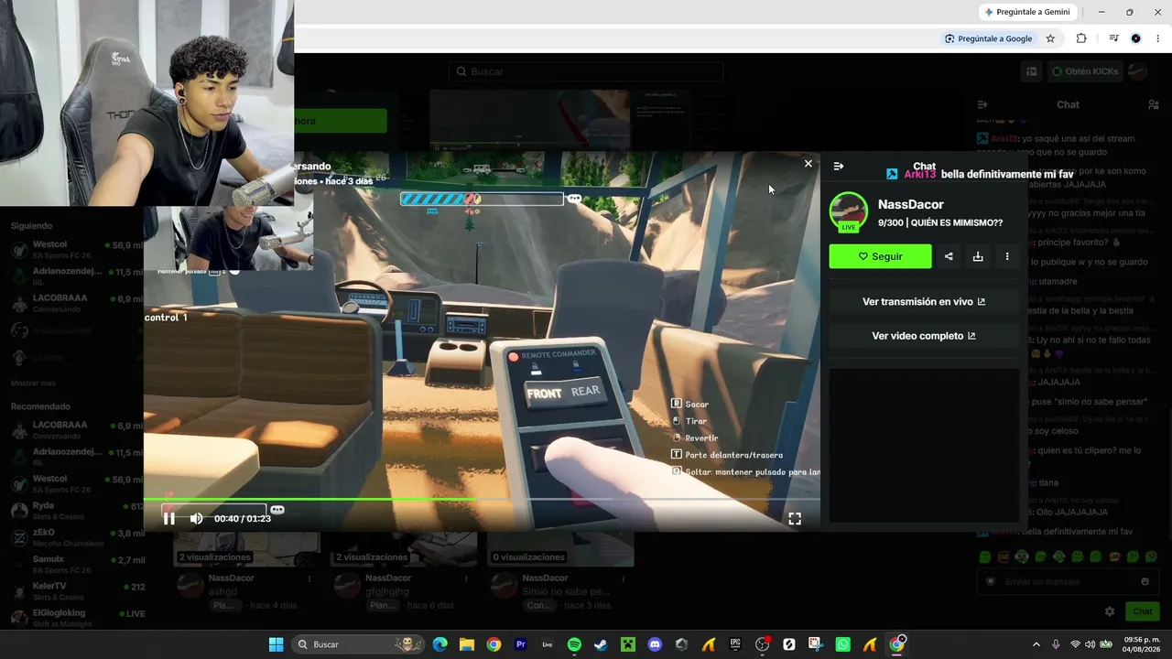Open the clip's more options menu
Screen dimensions: 1172x659
tap(1007, 256)
